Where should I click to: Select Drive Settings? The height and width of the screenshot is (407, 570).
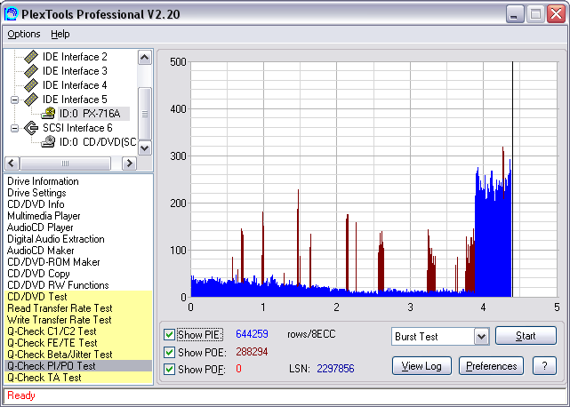pyautogui.click(x=36, y=193)
